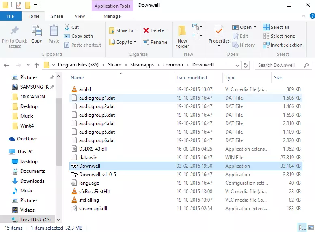Open recent locations dropdown arrow

click(28, 65)
